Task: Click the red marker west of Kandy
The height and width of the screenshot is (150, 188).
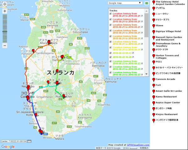Action: click(x=48, y=82)
